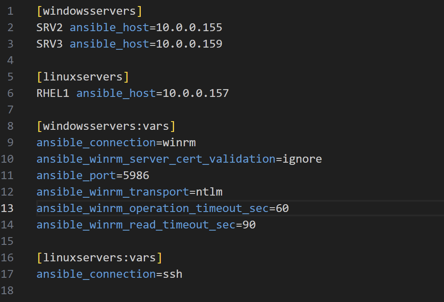
Task: Click the IP address 10.0.0.159
Action: [189, 44]
